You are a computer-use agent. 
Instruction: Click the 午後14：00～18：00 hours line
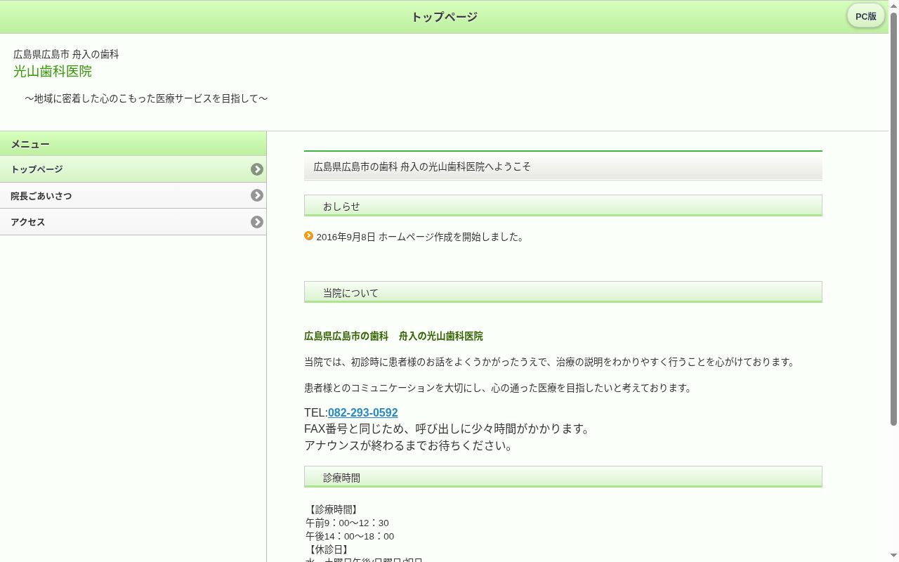350,536
